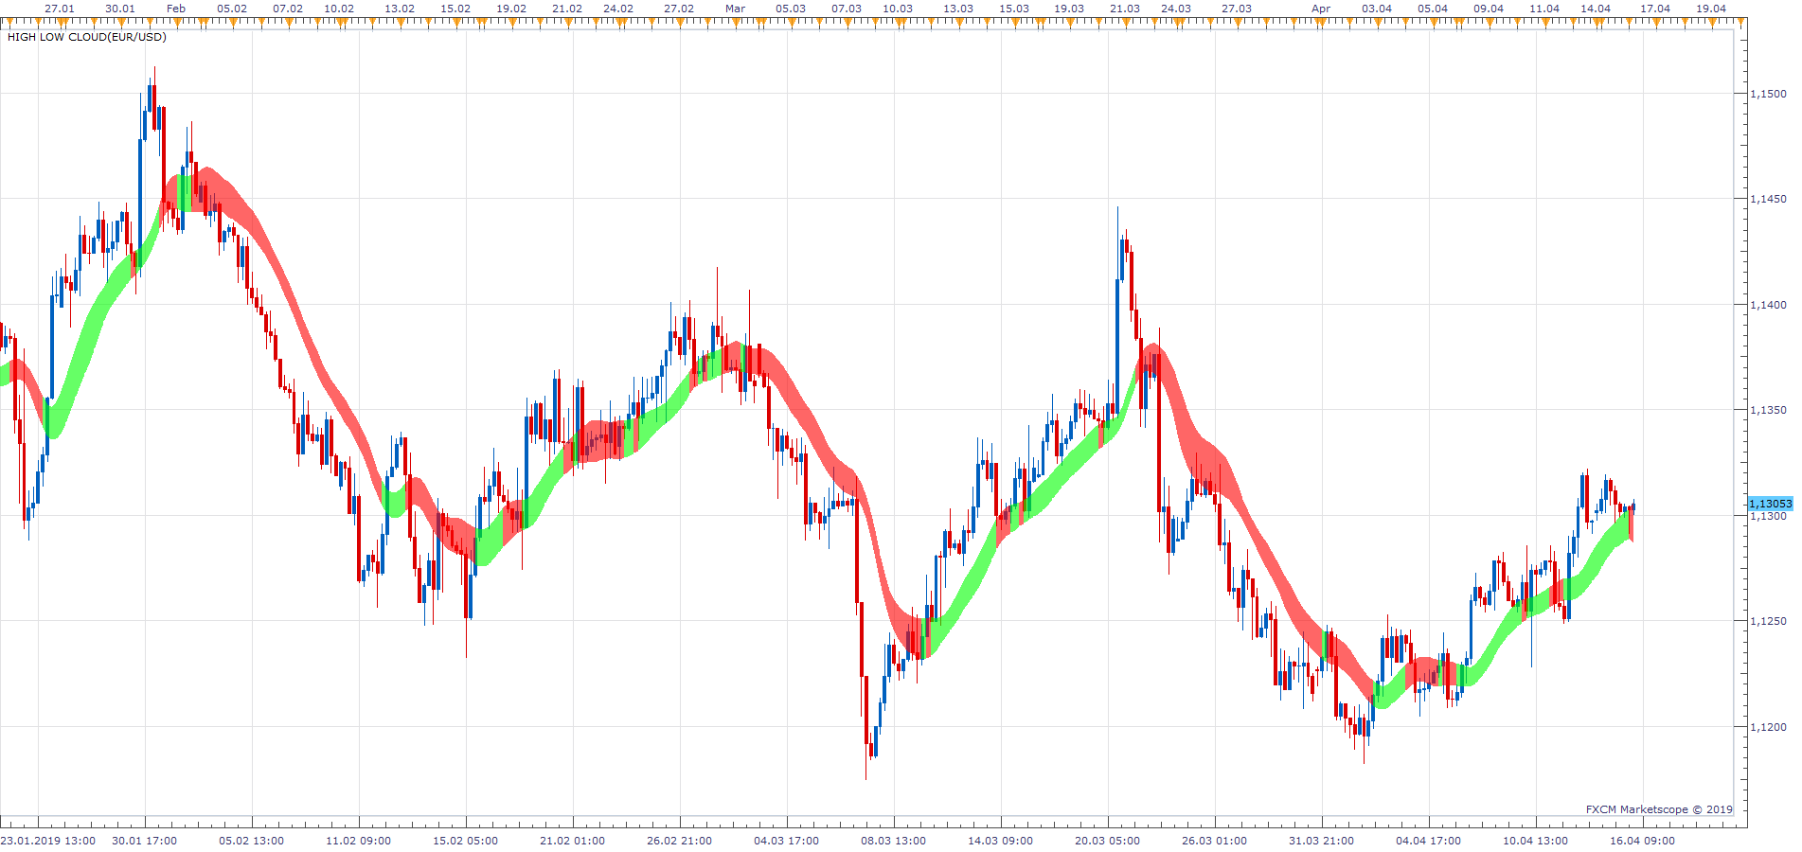1802x852 pixels.
Task: Click bottom axis label 08.03 13:00
Action: (x=894, y=841)
